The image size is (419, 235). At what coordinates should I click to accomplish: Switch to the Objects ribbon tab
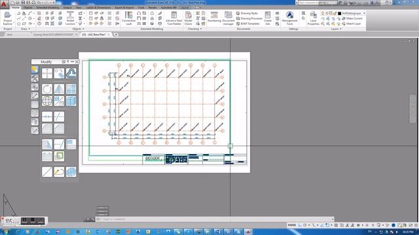pyautogui.click(x=27, y=7)
